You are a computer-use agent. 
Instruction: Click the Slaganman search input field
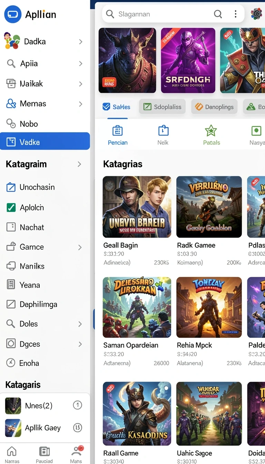(x=173, y=14)
